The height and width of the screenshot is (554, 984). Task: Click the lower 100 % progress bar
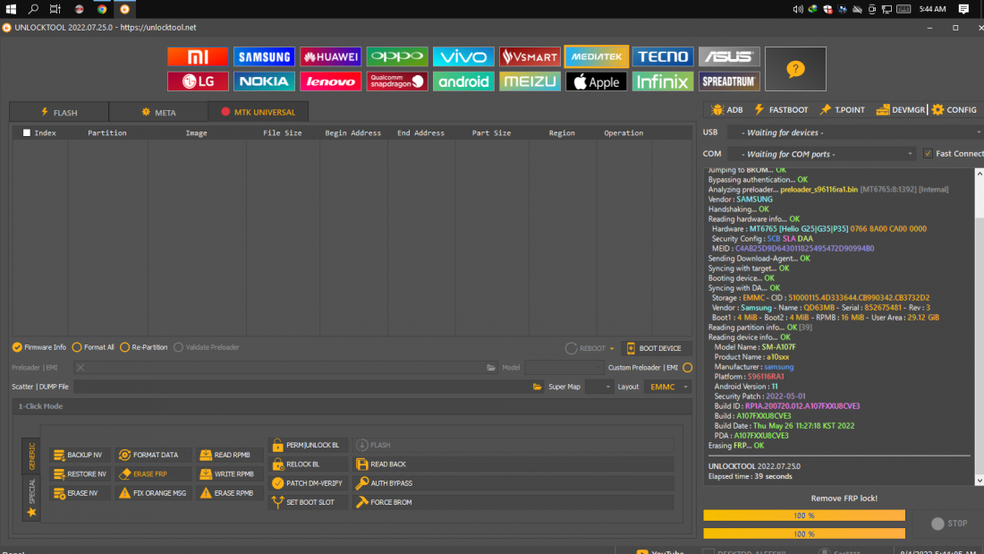tap(804, 534)
